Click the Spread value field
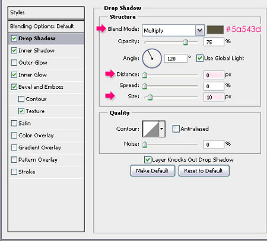This screenshot has height=241, width=267. click(x=214, y=86)
